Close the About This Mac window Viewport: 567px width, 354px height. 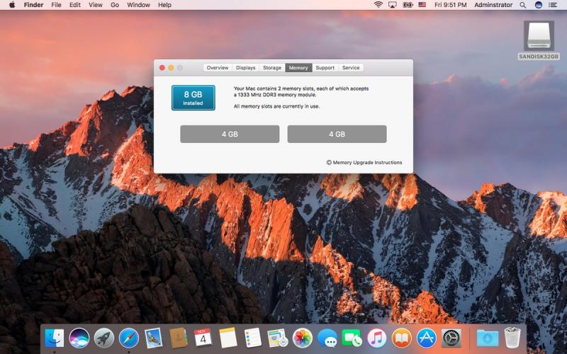coord(162,67)
